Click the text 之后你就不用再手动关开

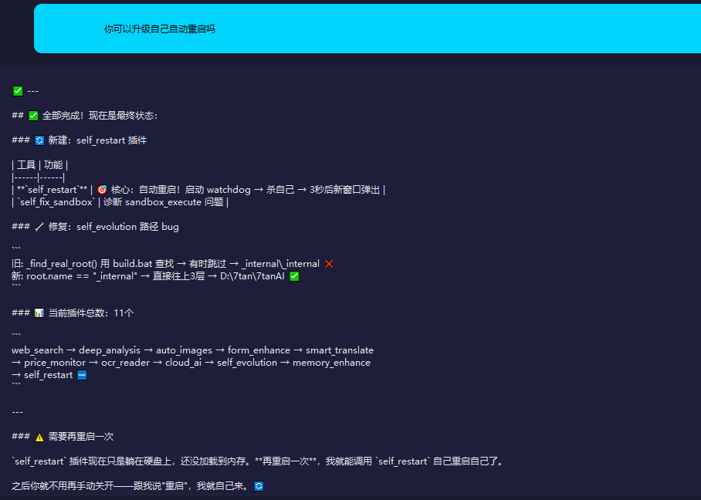(63, 485)
